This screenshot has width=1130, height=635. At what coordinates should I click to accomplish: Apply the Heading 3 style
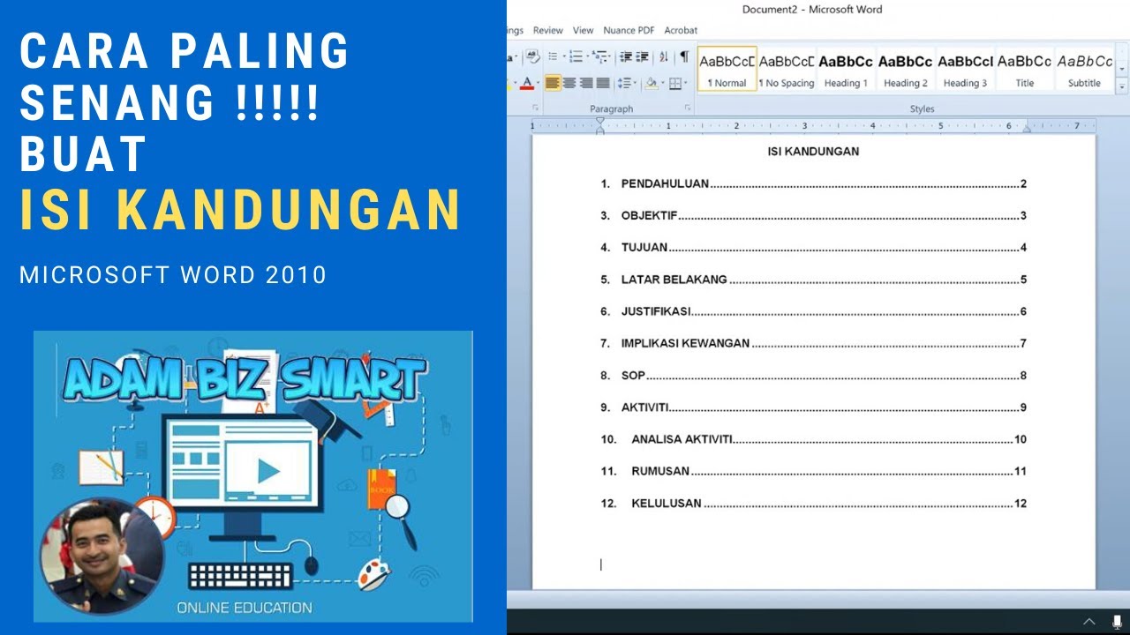click(x=965, y=69)
